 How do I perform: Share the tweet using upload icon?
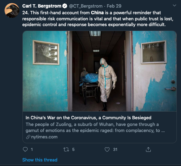click(148, 149)
